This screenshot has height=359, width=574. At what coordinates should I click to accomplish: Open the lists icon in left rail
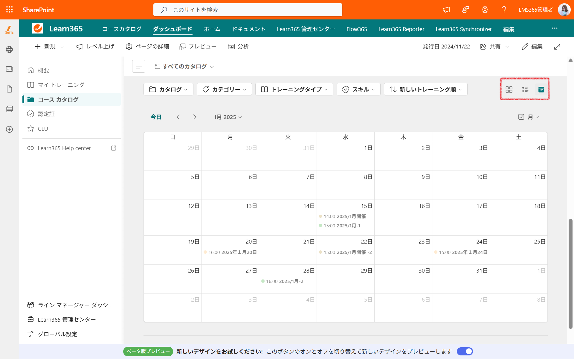9,109
